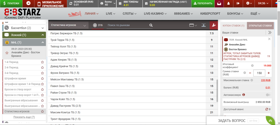Click the gift icon next to 888 Токены

click(120, 3)
